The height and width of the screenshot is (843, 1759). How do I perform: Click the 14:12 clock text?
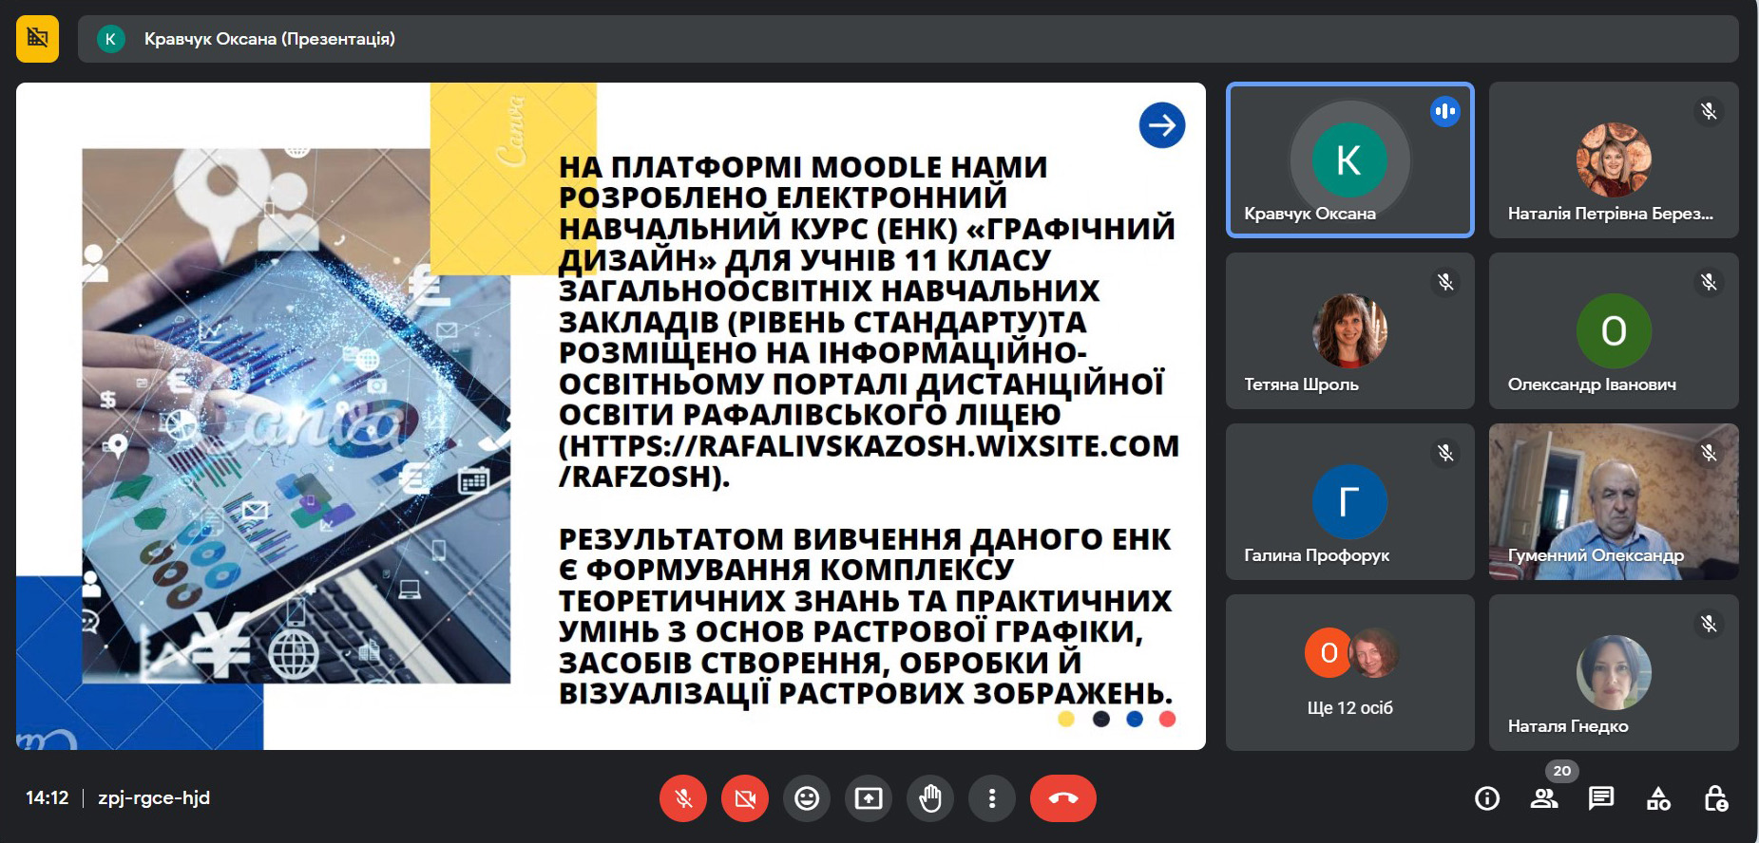pyautogui.click(x=48, y=798)
